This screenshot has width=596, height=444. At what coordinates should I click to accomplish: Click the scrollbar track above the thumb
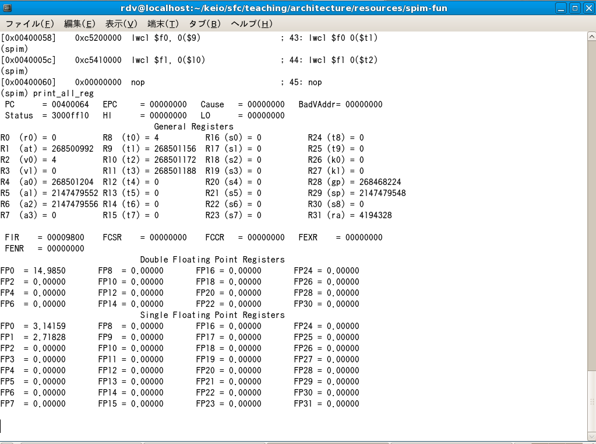591,204
